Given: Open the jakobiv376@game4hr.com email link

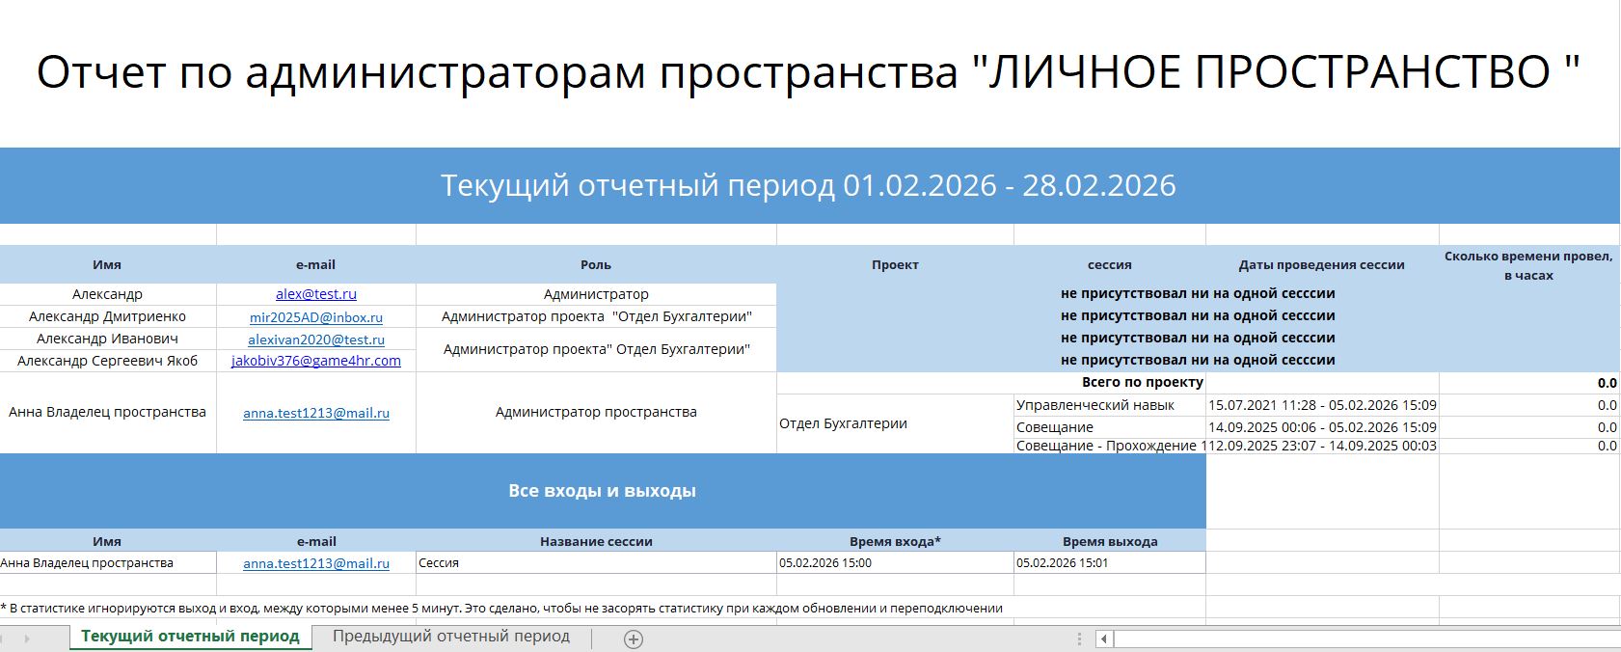Looking at the screenshot, I should (316, 361).
